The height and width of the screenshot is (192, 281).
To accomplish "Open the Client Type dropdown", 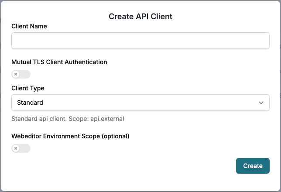I will (x=140, y=103).
